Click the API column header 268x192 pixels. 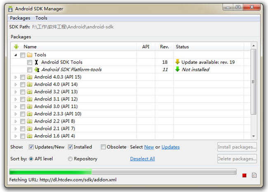146,46
